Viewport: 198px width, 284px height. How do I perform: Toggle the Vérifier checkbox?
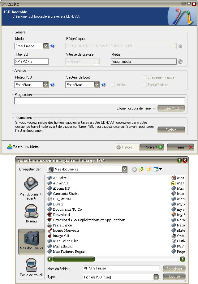coord(113,84)
